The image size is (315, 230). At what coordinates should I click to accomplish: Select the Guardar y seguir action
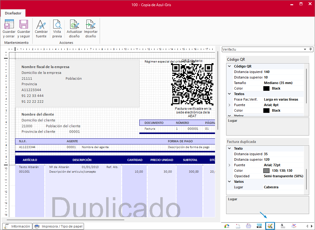[24, 28]
